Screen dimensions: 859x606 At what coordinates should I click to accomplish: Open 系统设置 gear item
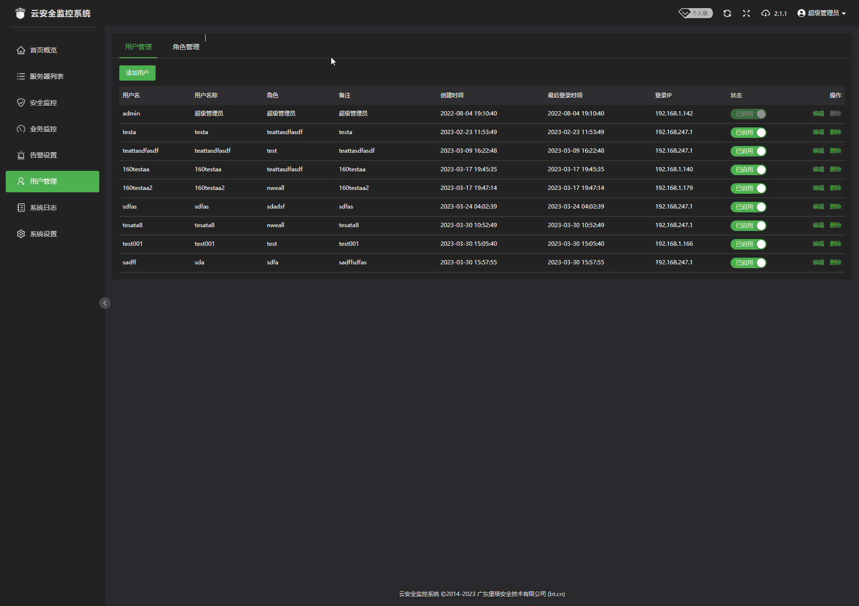pyautogui.click(x=43, y=234)
